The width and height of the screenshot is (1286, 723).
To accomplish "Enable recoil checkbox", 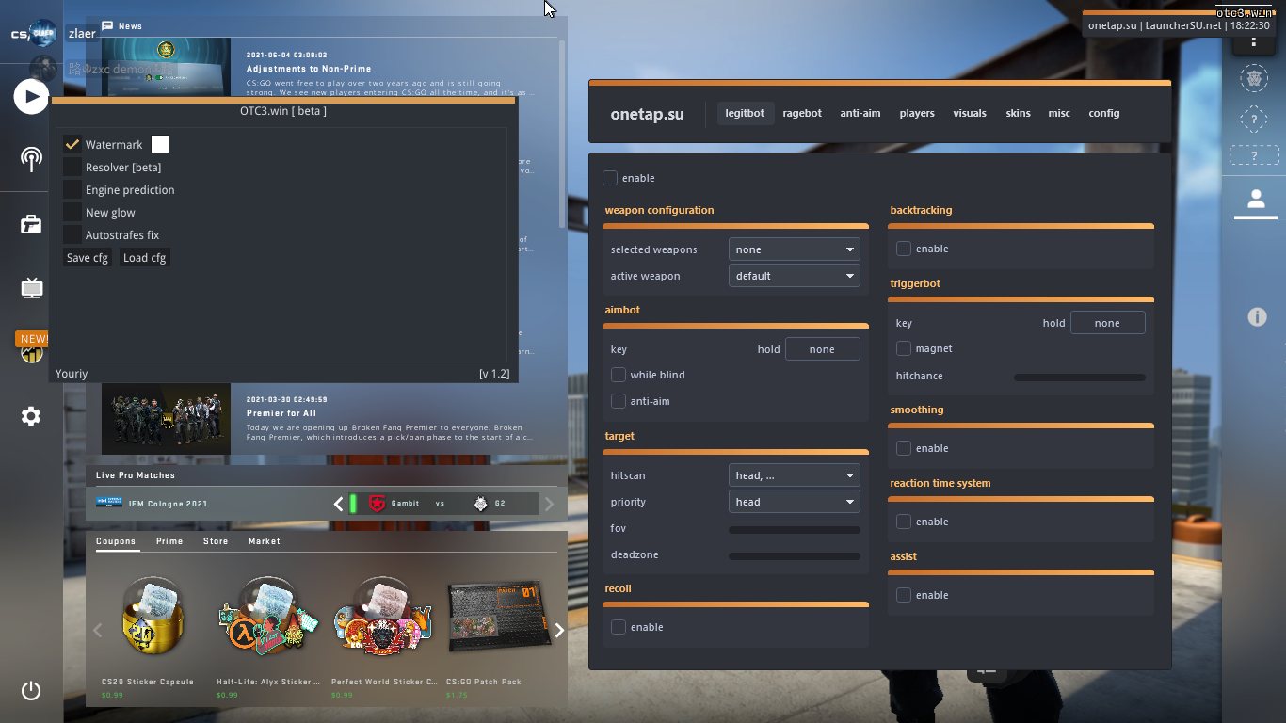I will (619, 627).
